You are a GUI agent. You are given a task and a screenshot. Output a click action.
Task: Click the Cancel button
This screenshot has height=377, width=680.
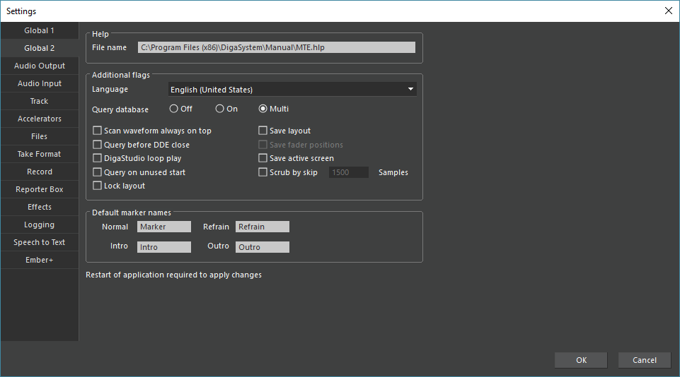tap(644, 360)
